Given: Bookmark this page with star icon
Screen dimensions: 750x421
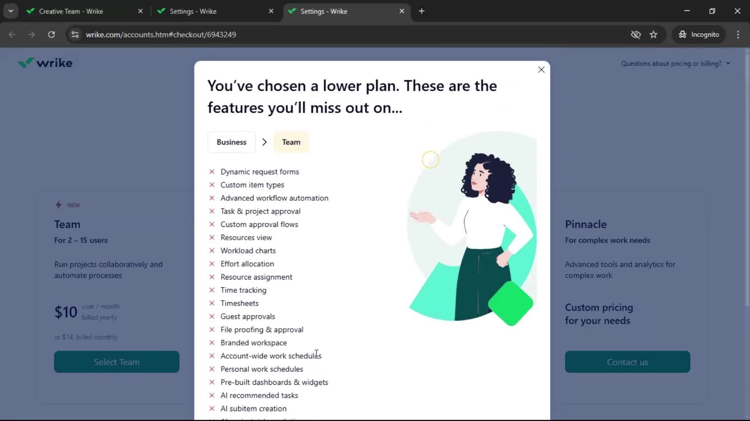Looking at the screenshot, I should pyautogui.click(x=654, y=34).
